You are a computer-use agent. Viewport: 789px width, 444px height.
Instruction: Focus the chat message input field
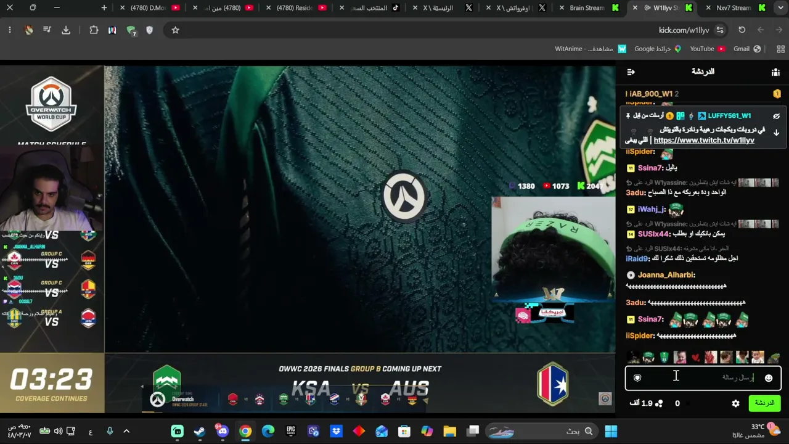point(703,378)
